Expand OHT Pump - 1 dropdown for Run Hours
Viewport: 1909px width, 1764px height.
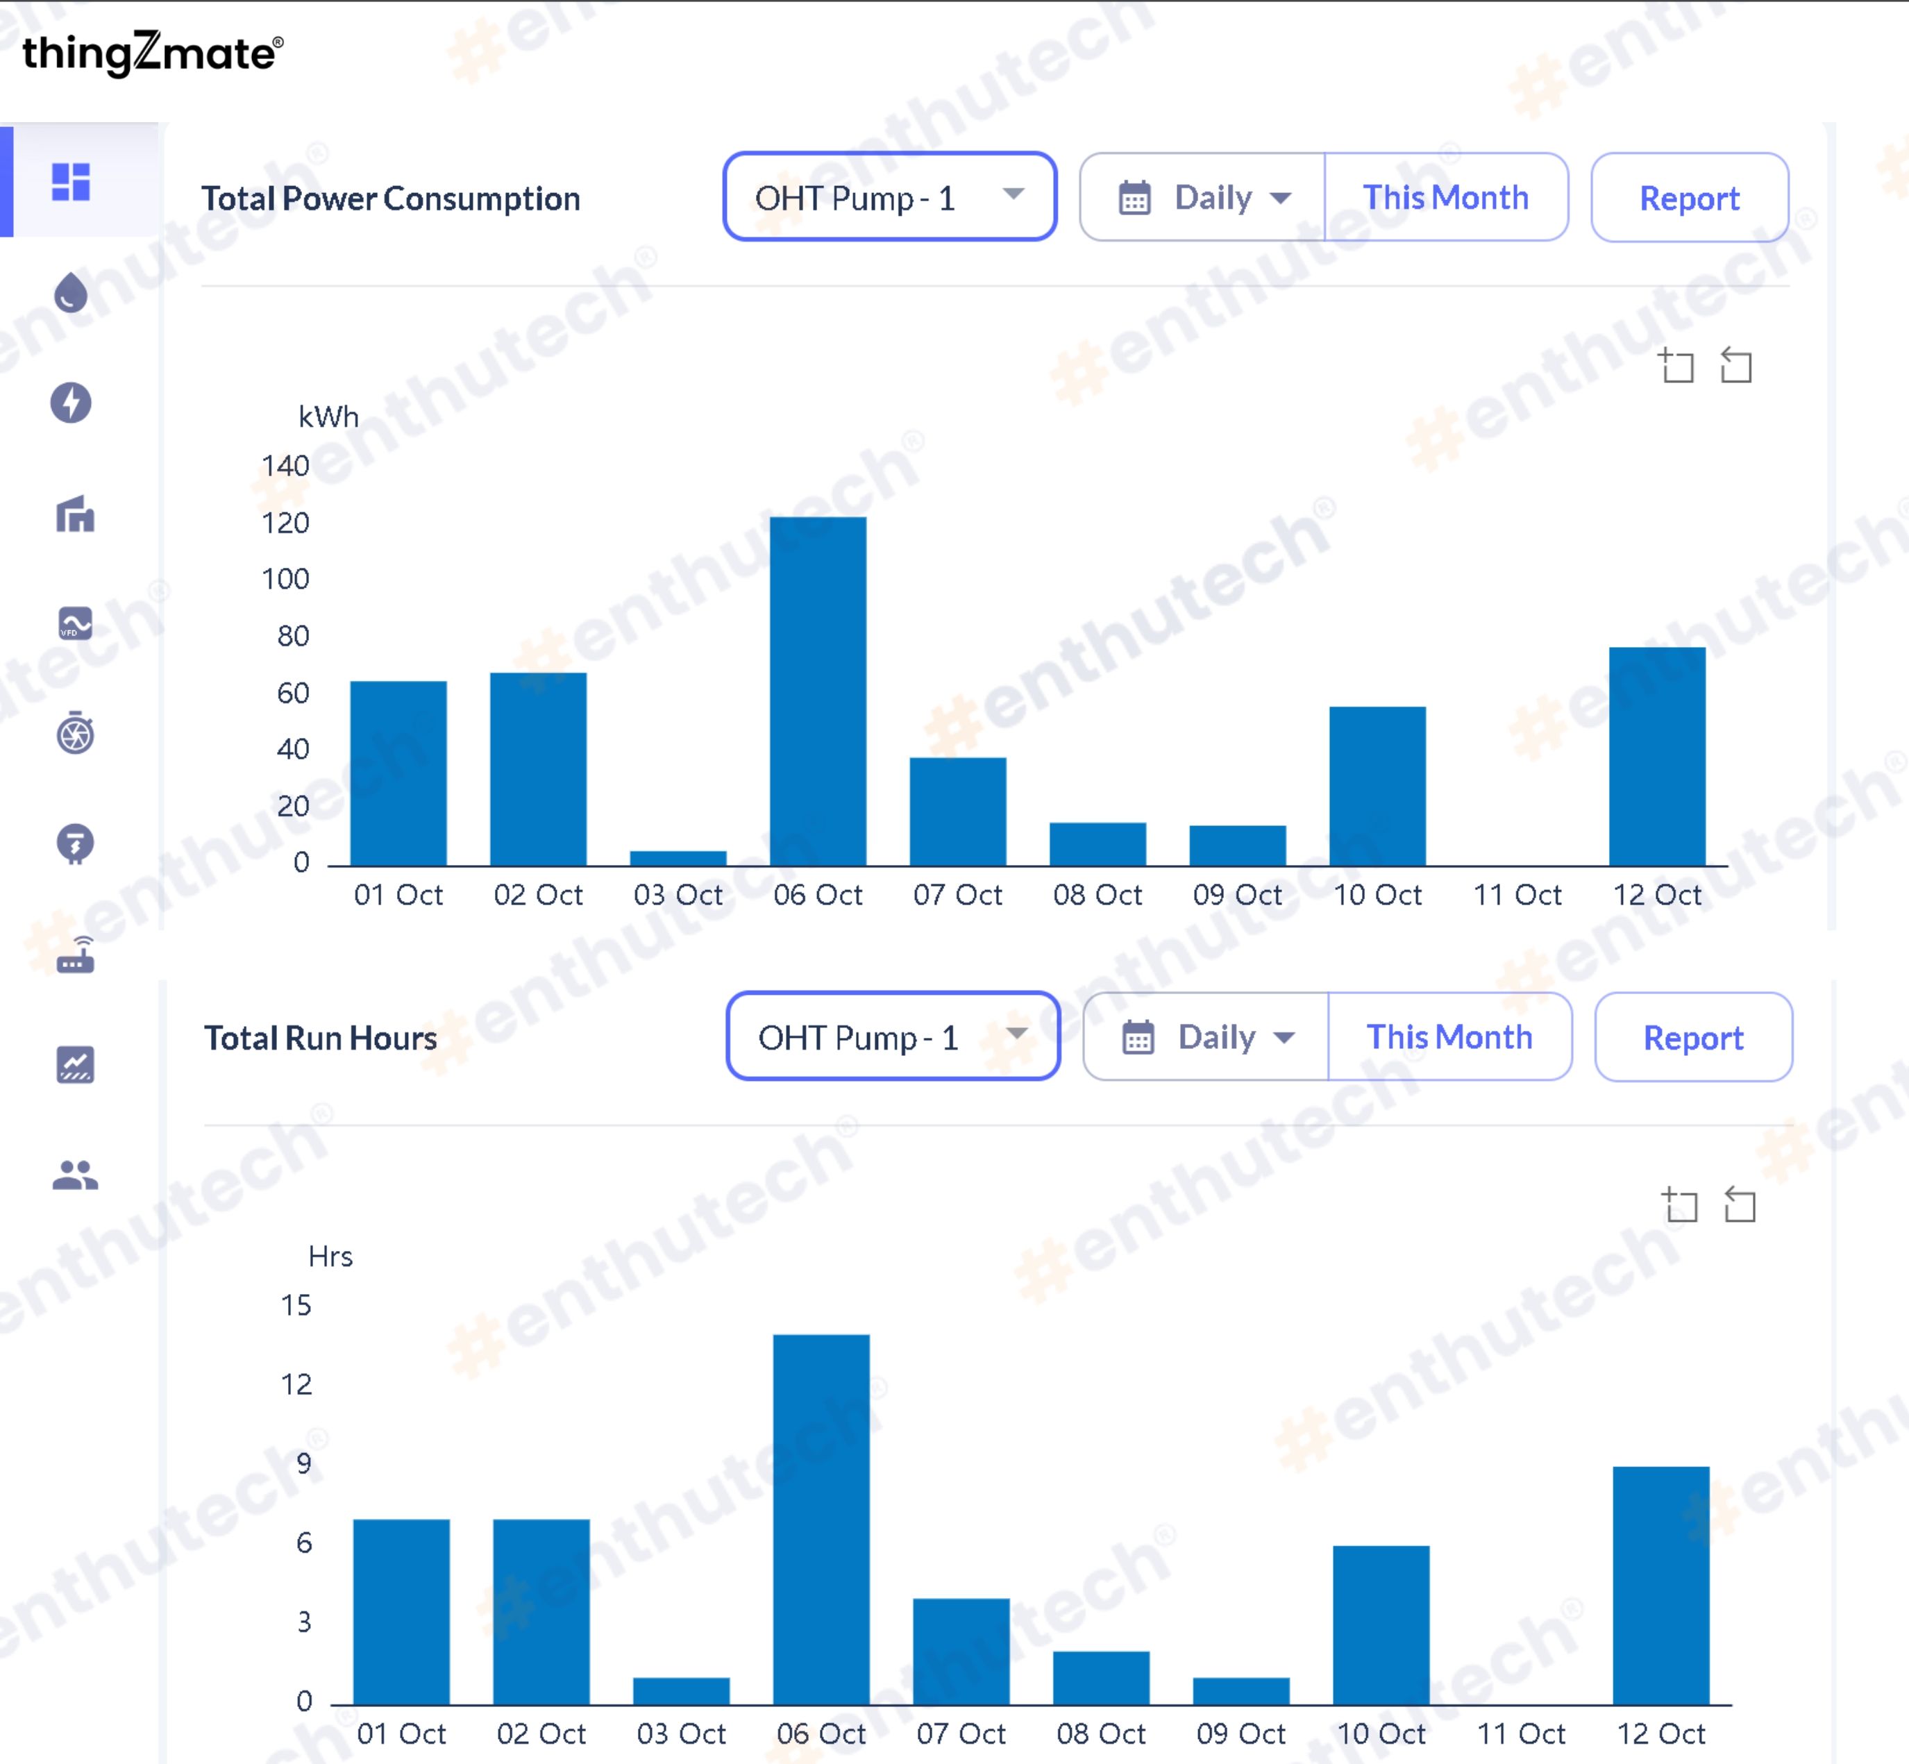click(x=893, y=1036)
